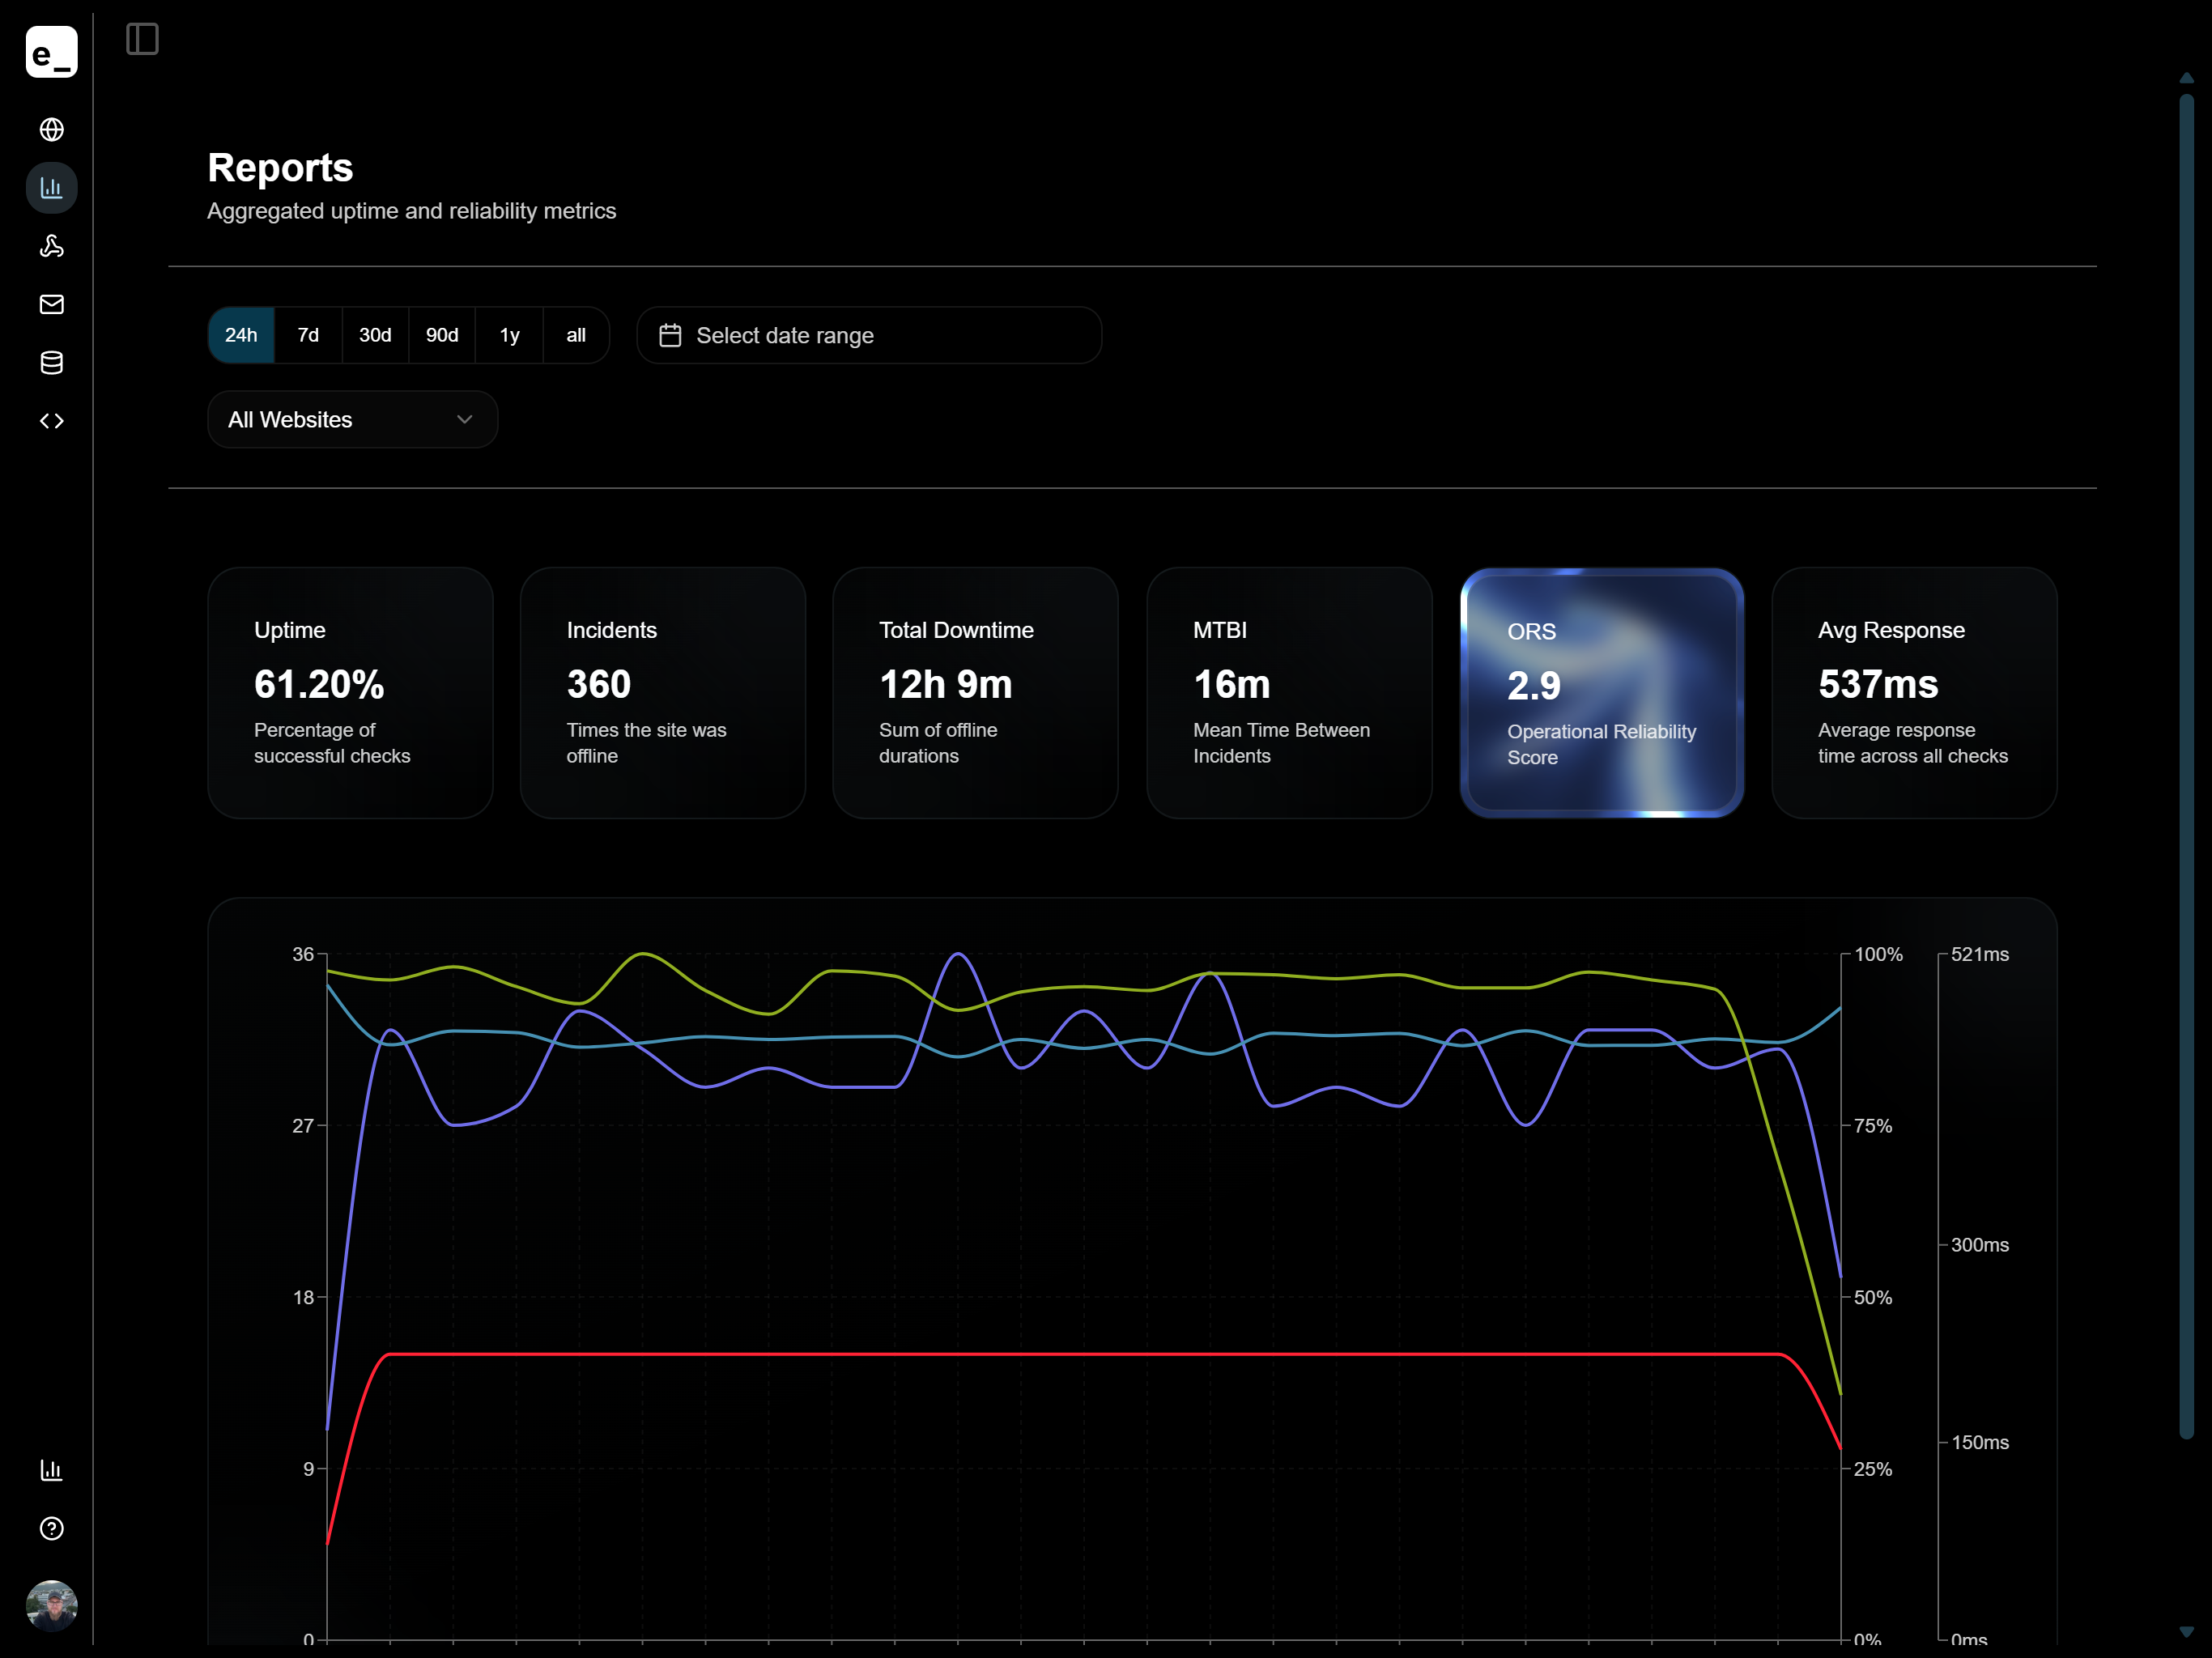Switch time range to 7d
This screenshot has width=2212, height=1658.
[308, 335]
